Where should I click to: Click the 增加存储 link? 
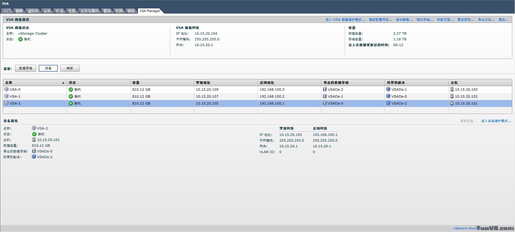(x=425, y=20)
